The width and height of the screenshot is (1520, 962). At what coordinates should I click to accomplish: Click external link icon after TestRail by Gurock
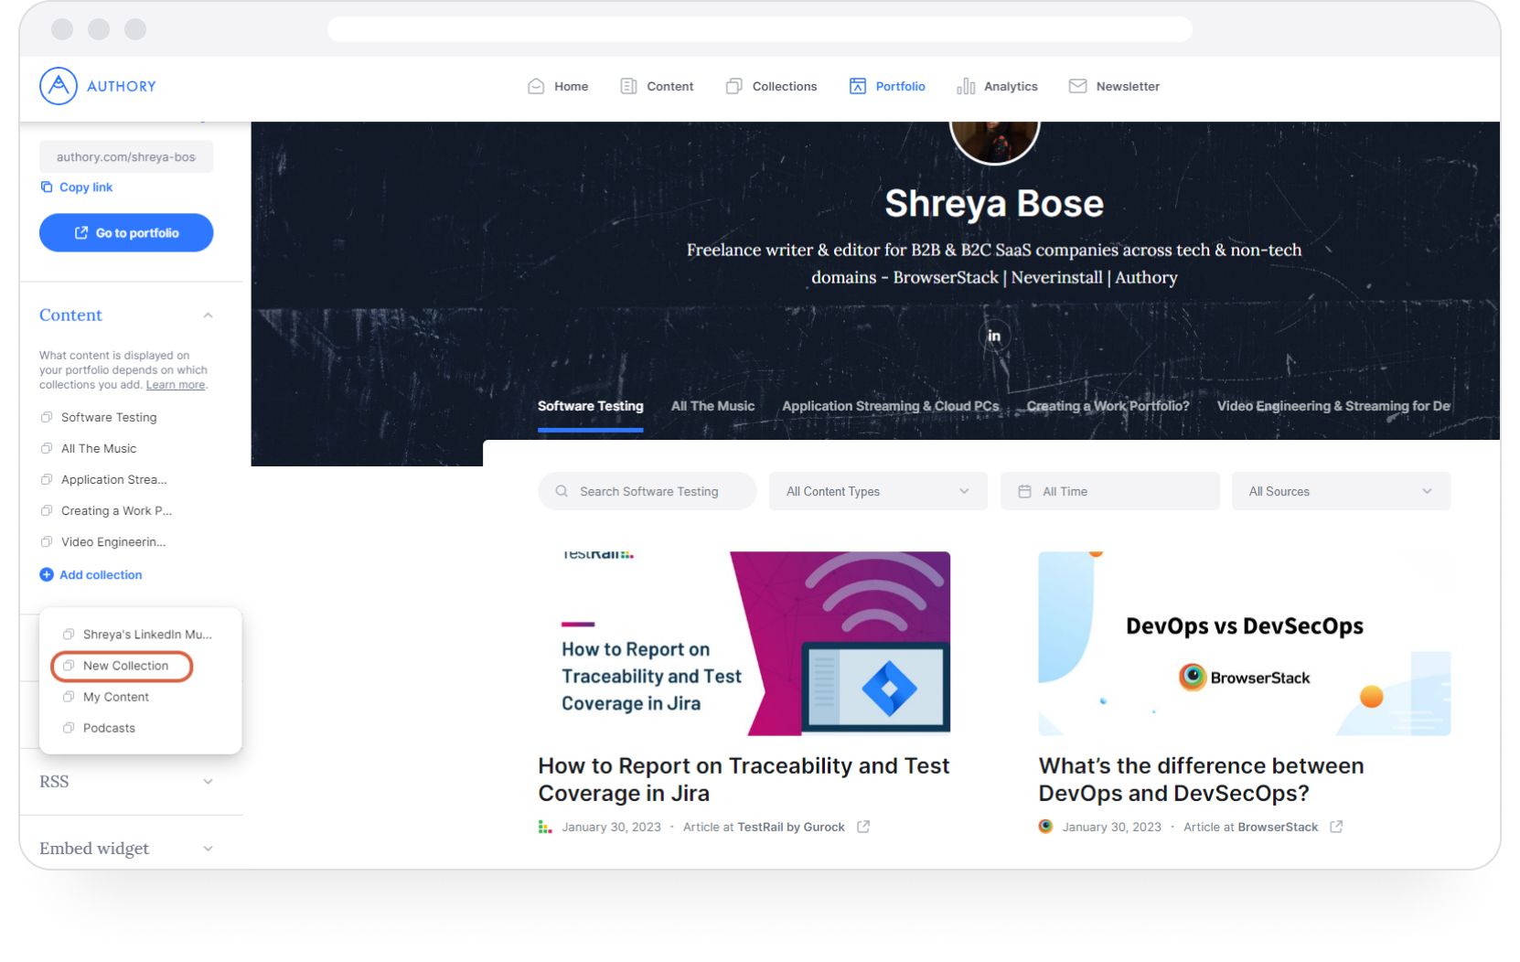click(863, 827)
